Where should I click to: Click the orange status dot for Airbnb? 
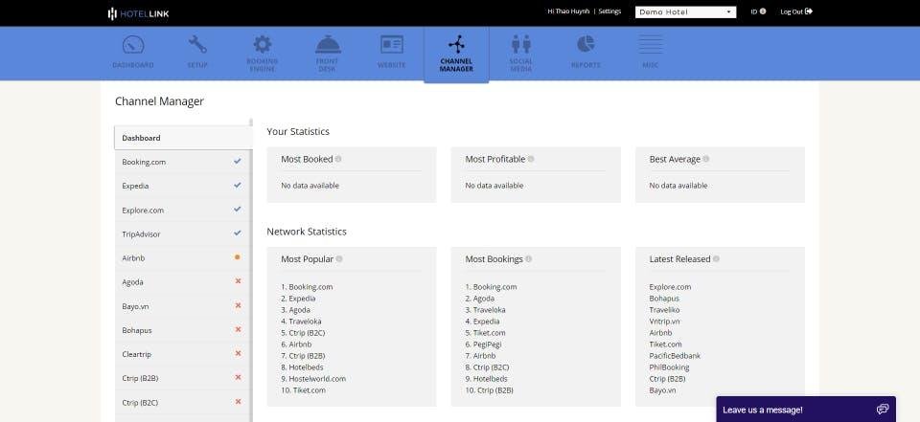[x=237, y=256]
